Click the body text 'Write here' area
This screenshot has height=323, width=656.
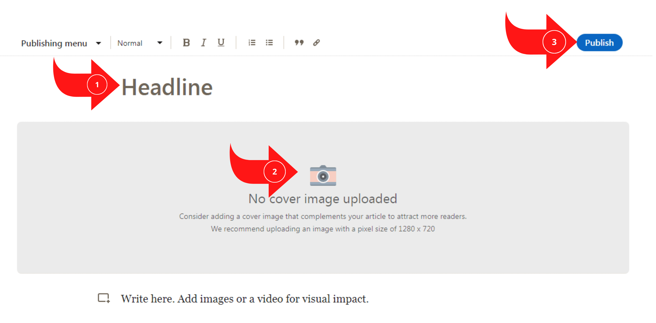pos(244,299)
